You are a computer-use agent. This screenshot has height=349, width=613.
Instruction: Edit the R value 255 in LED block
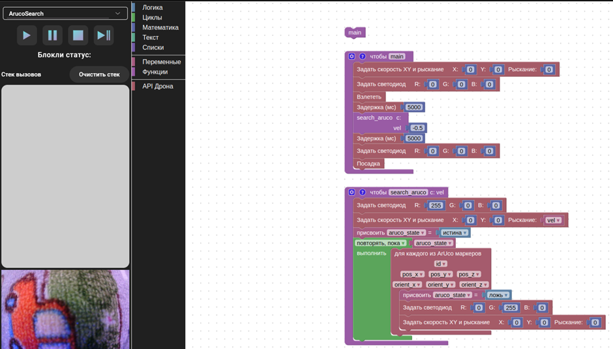tap(436, 205)
